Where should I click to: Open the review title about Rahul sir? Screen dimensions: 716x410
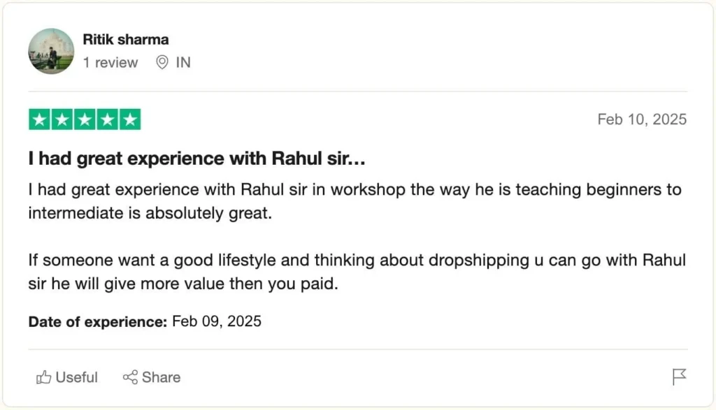tap(197, 159)
